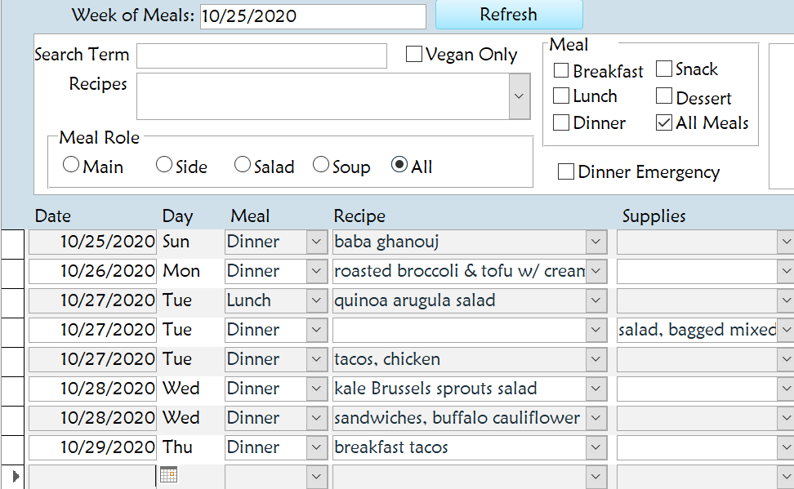The width and height of the screenshot is (794, 489).
Task: Uncheck the All Meals checkbox
Action: 664,123
